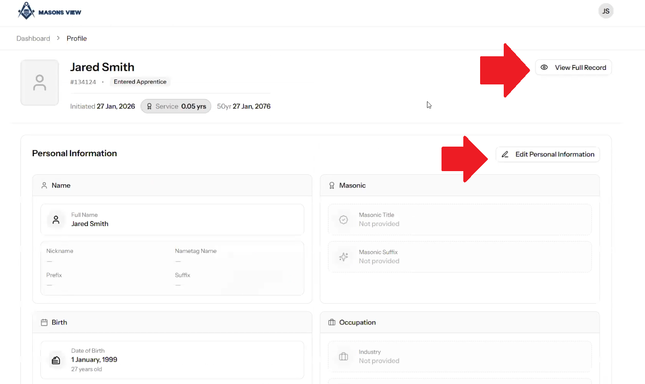Click the person icon beside Full Name
The height and width of the screenshot is (384, 645).
pos(56,220)
